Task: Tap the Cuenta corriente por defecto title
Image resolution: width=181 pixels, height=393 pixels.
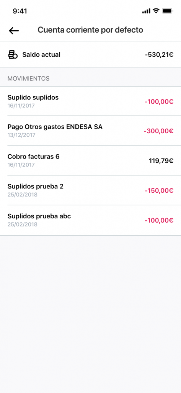Action: pos(90,30)
